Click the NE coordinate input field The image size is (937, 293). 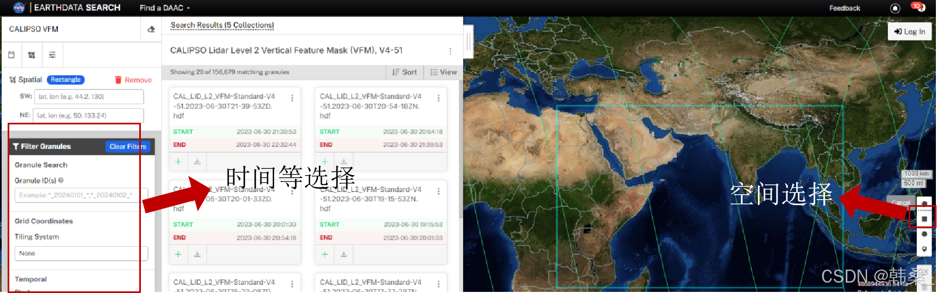click(88, 115)
